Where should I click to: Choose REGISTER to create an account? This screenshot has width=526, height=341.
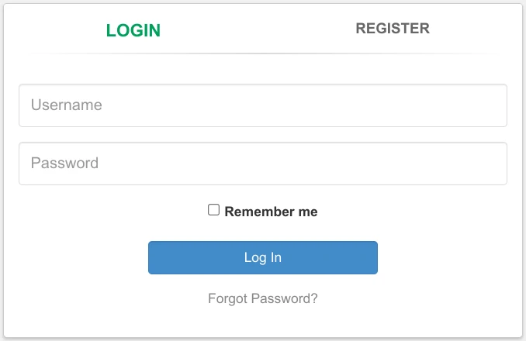[x=392, y=29]
